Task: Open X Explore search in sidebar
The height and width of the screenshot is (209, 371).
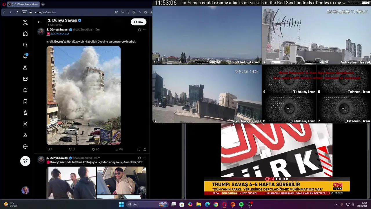Action: coord(25,45)
